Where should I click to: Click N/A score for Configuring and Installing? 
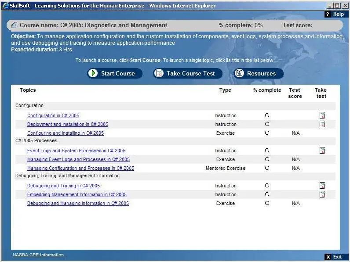click(x=296, y=133)
